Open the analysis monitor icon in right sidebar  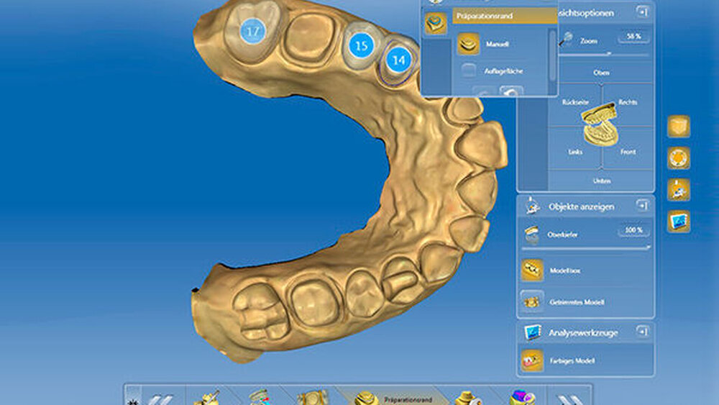678,221
